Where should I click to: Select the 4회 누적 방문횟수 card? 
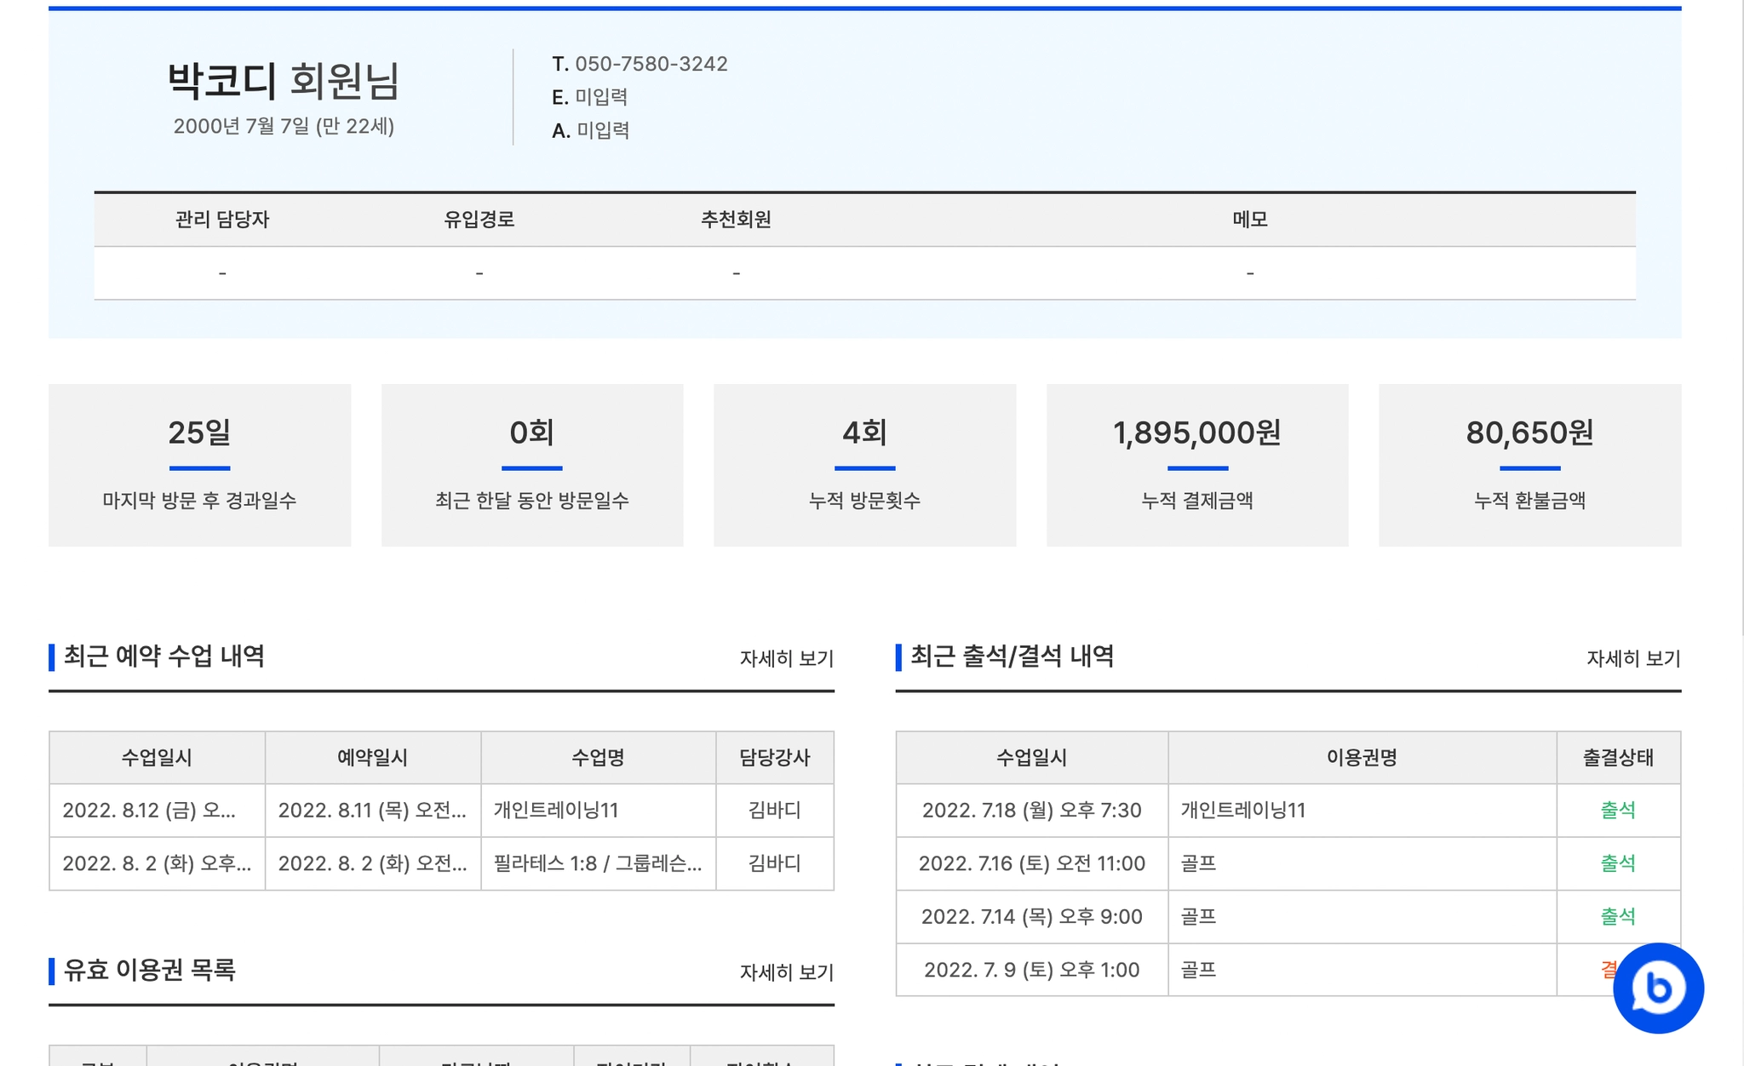pyautogui.click(x=864, y=465)
